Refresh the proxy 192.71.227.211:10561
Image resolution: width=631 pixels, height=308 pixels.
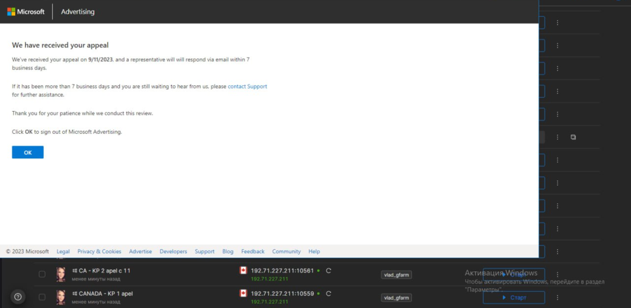coord(328,271)
